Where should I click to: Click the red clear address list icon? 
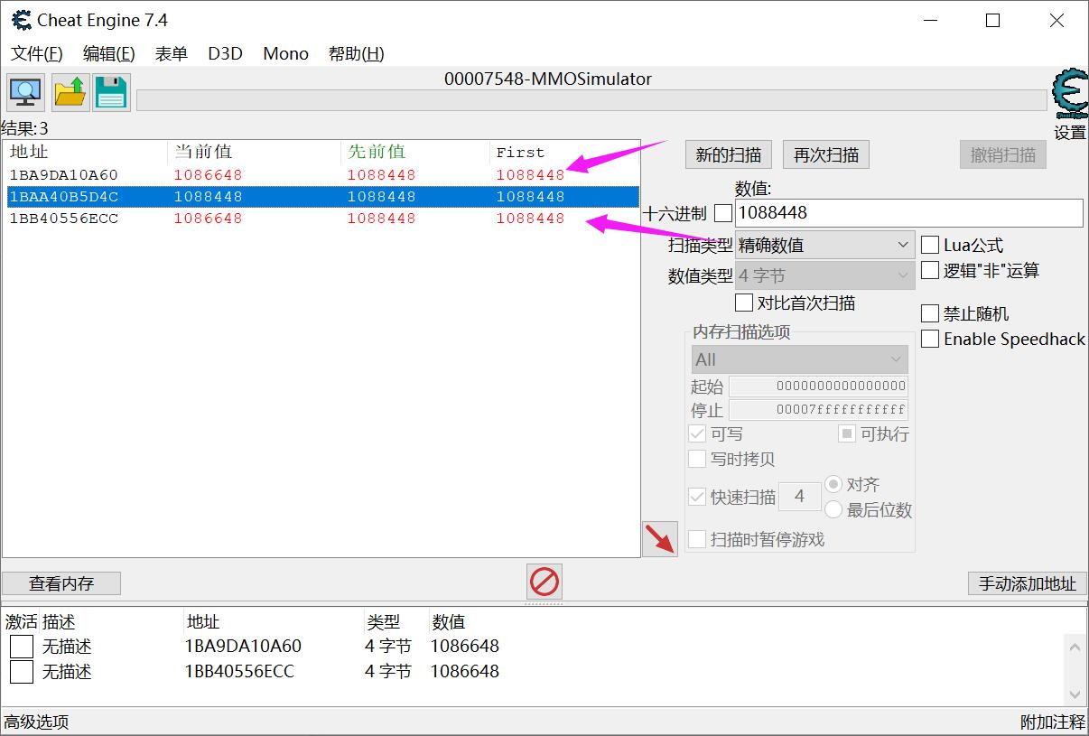click(544, 582)
